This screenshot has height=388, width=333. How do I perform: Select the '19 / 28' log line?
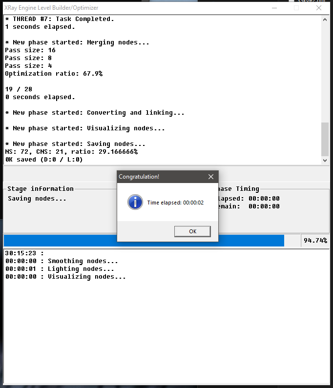click(x=19, y=89)
